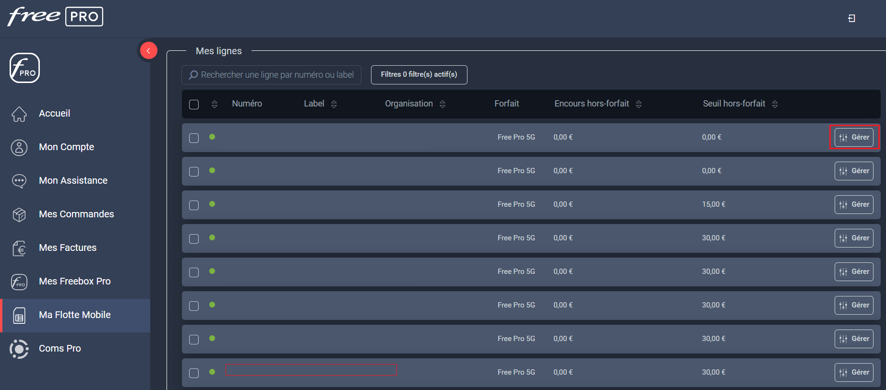Select Ma Flotte Mobile menu entry

click(75, 315)
